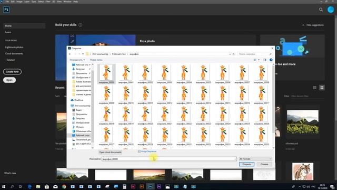Switch Recent files to grid view

pyautogui.click(x=322, y=88)
